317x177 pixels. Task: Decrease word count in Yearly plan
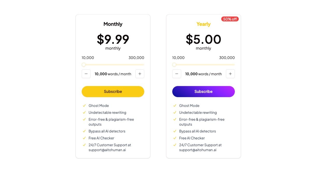[x=177, y=74]
